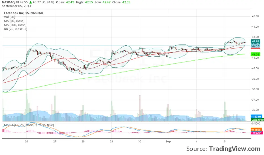
Task: Click the Vol (20) indicator label
Action: tap(10, 17)
